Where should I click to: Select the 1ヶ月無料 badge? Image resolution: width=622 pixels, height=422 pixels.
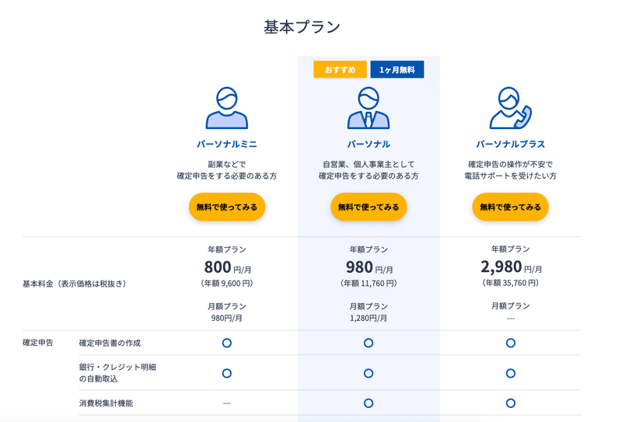coord(397,69)
